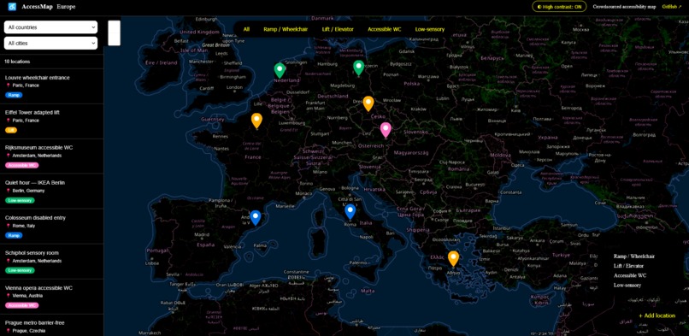Click 'Lift / Elevator' in the map legend

[x=628, y=266]
